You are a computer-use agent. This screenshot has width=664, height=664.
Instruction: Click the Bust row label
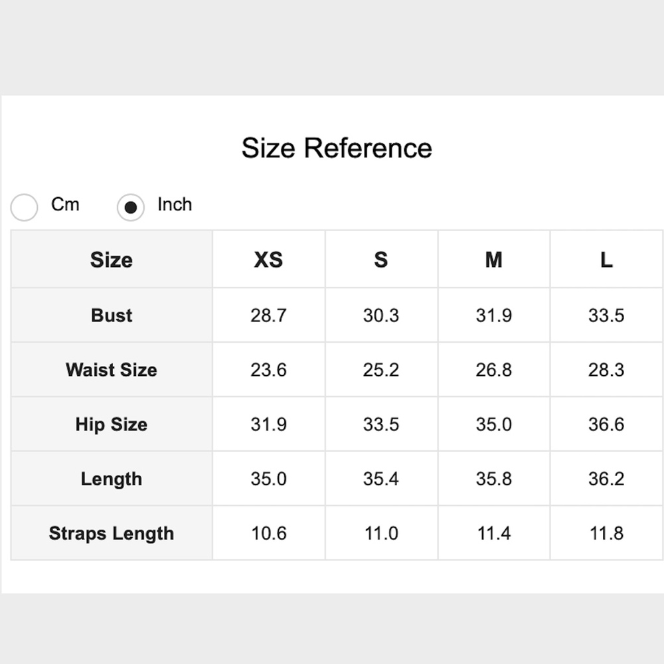click(x=112, y=315)
